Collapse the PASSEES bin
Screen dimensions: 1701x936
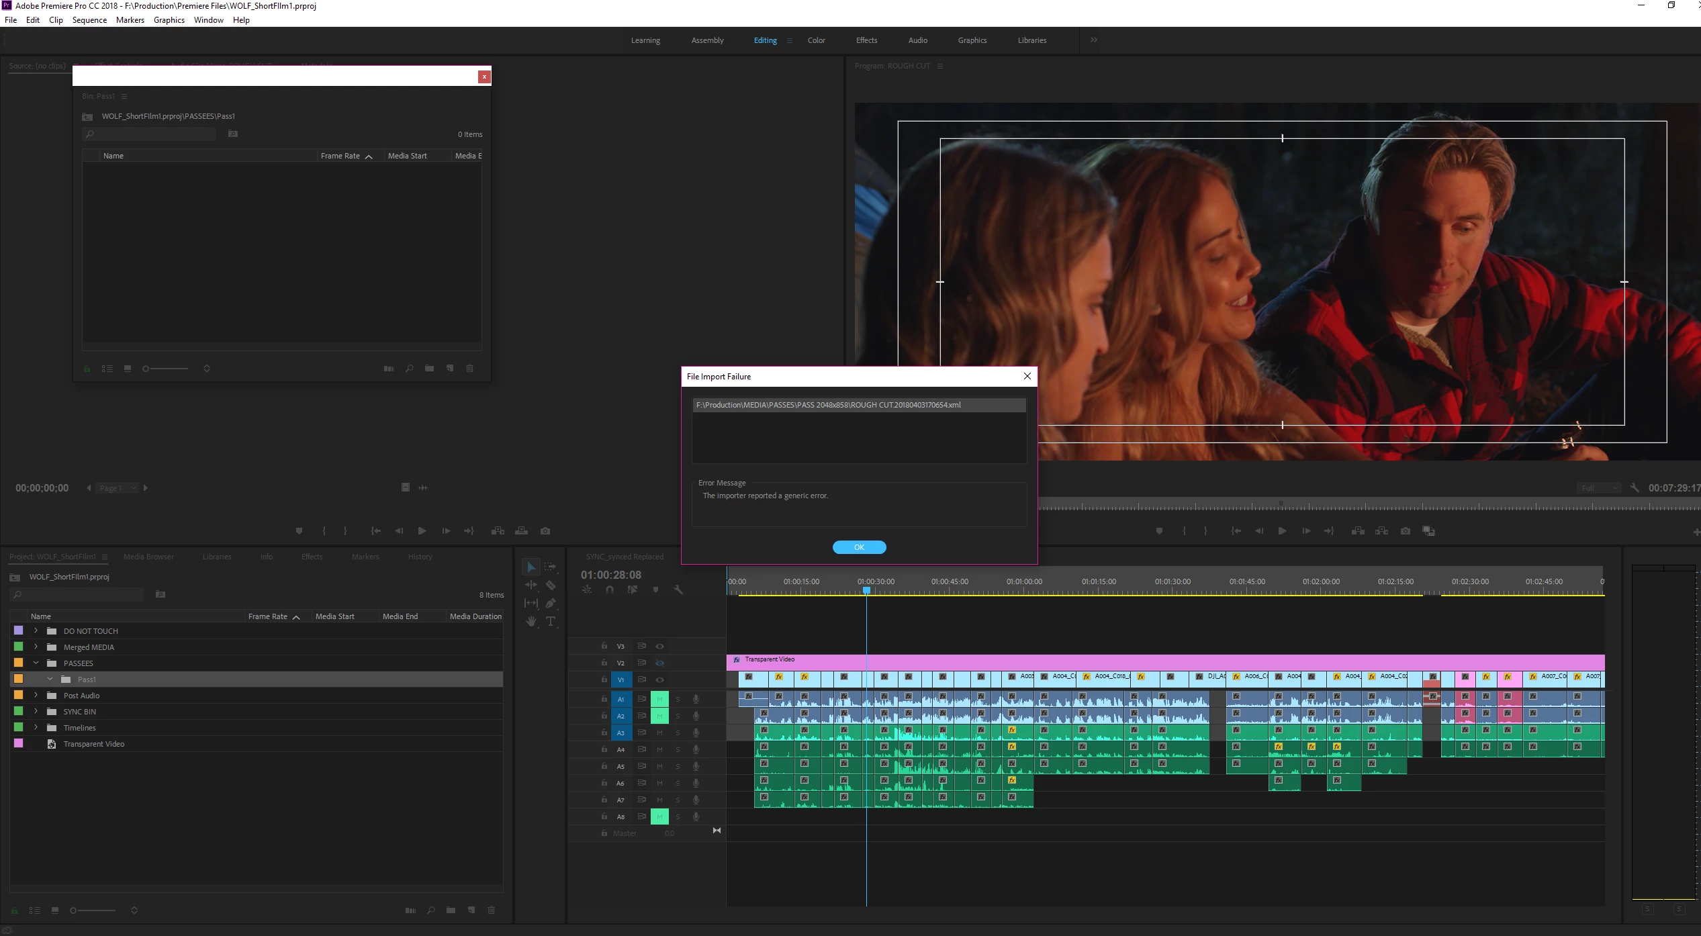[36, 663]
